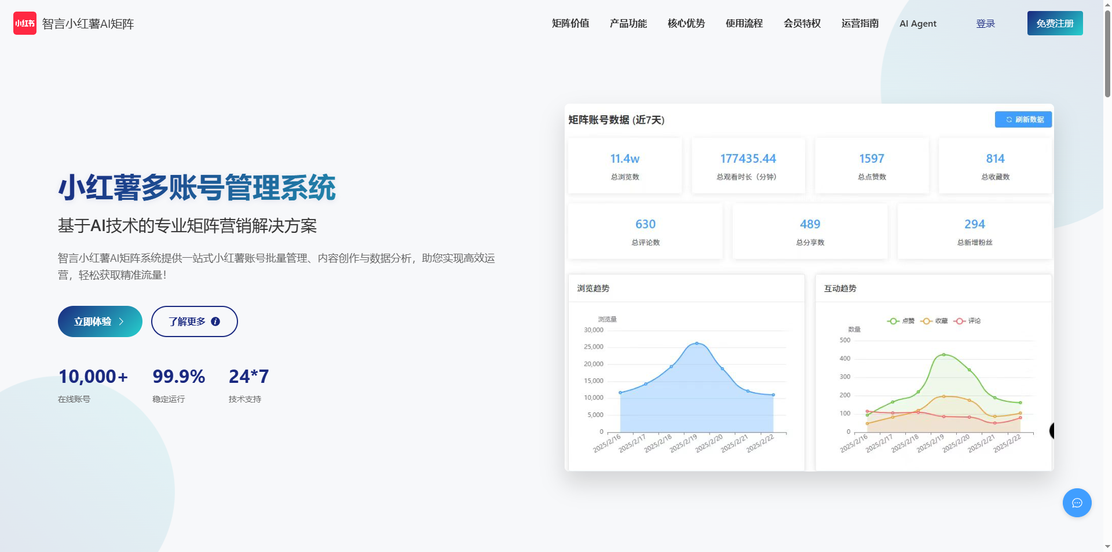Navigate to 会员特权
Screen dimensions: 1112x552
pos(802,23)
